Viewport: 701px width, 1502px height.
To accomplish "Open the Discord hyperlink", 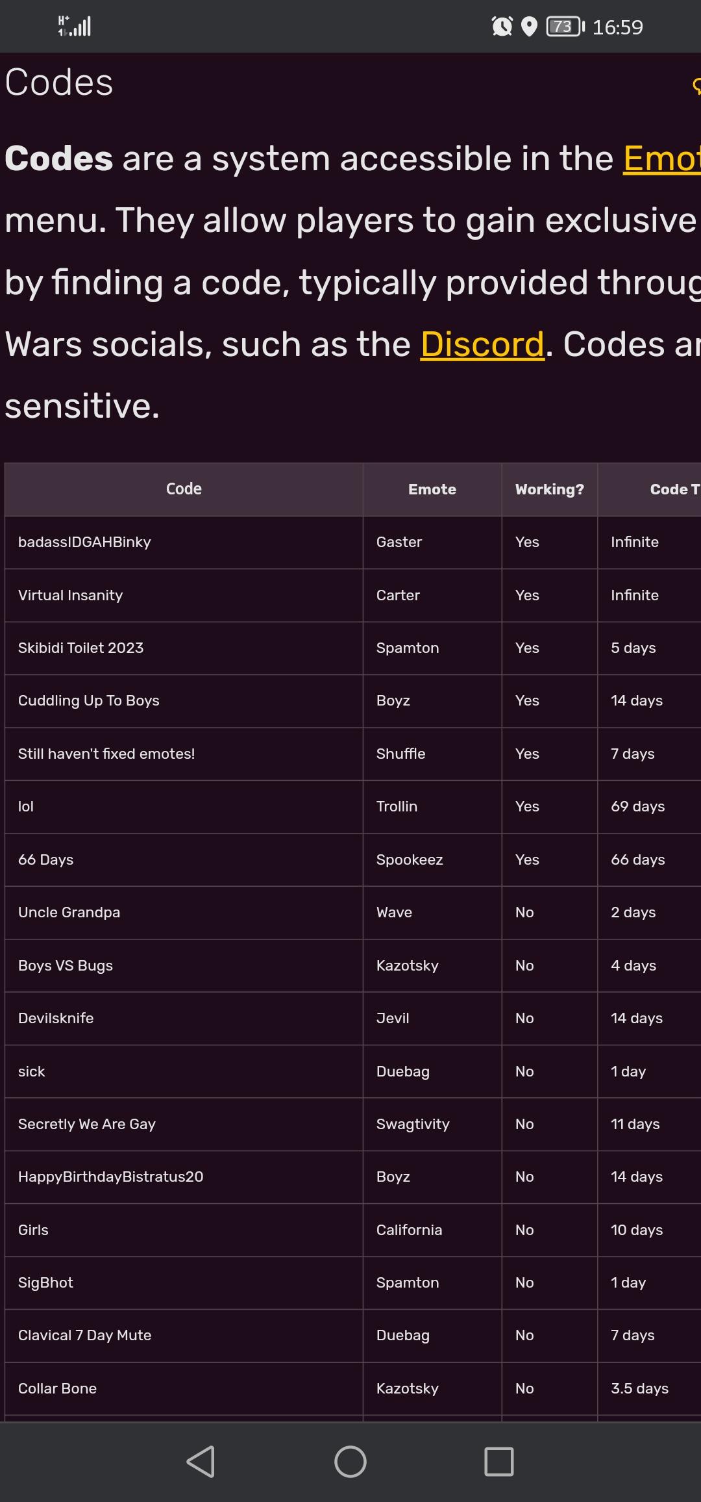I will click(482, 344).
